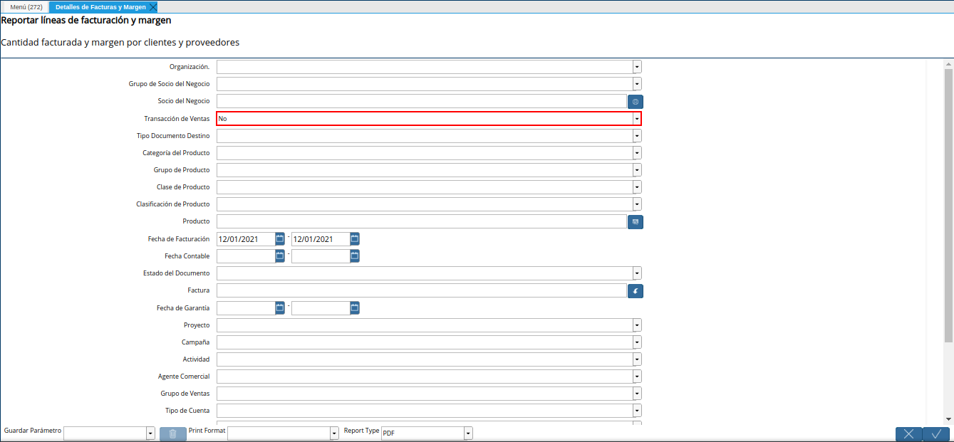The height and width of the screenshot is (442, 954).
Task: Open Factura lookup icon button
Action: click(x=636, y=290)
